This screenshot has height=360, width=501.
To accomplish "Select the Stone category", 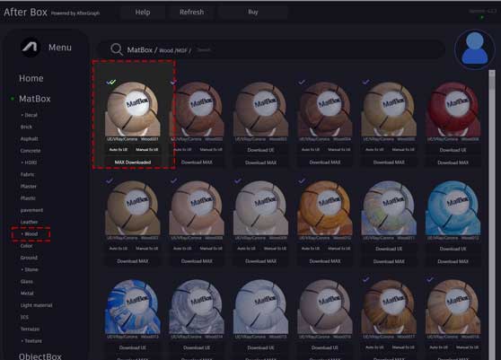I will [x=31, y=269].
